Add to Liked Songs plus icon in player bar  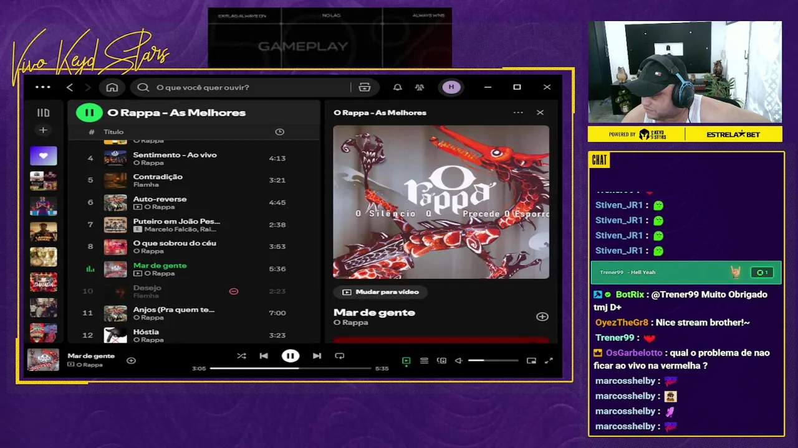click(131, 360)
